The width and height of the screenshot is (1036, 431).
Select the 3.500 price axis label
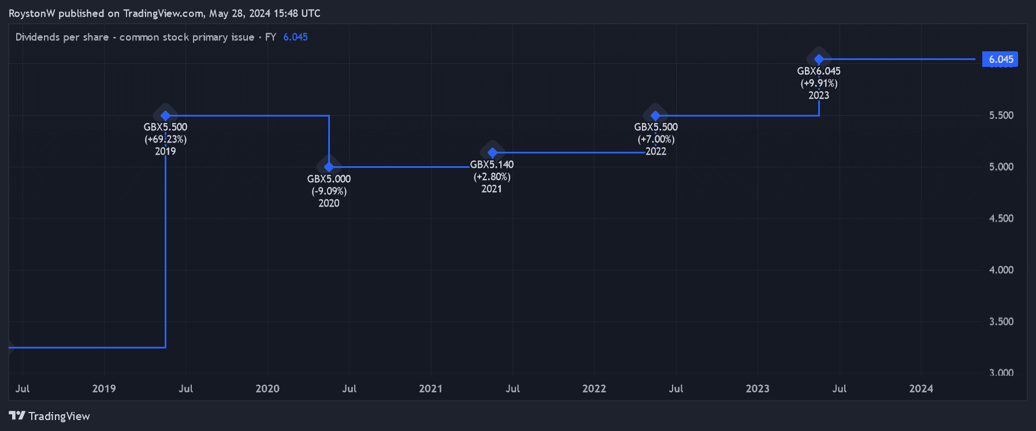tap(1001, 321)
